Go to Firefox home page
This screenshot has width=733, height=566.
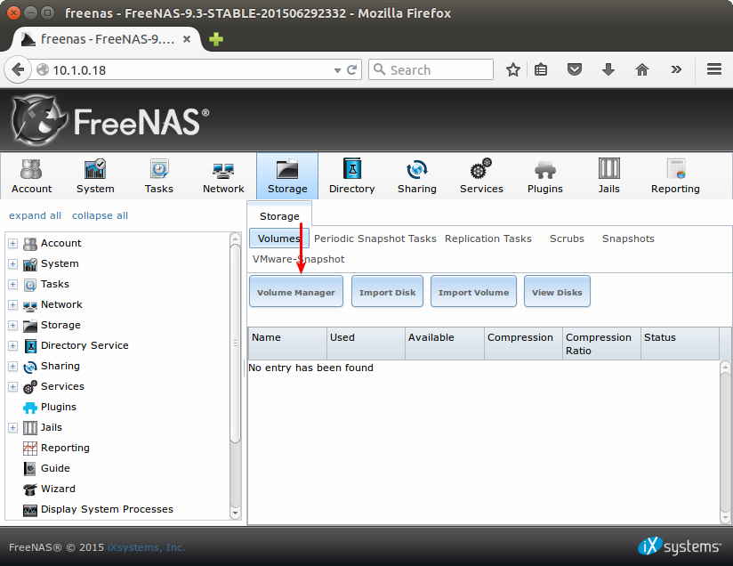642,69
